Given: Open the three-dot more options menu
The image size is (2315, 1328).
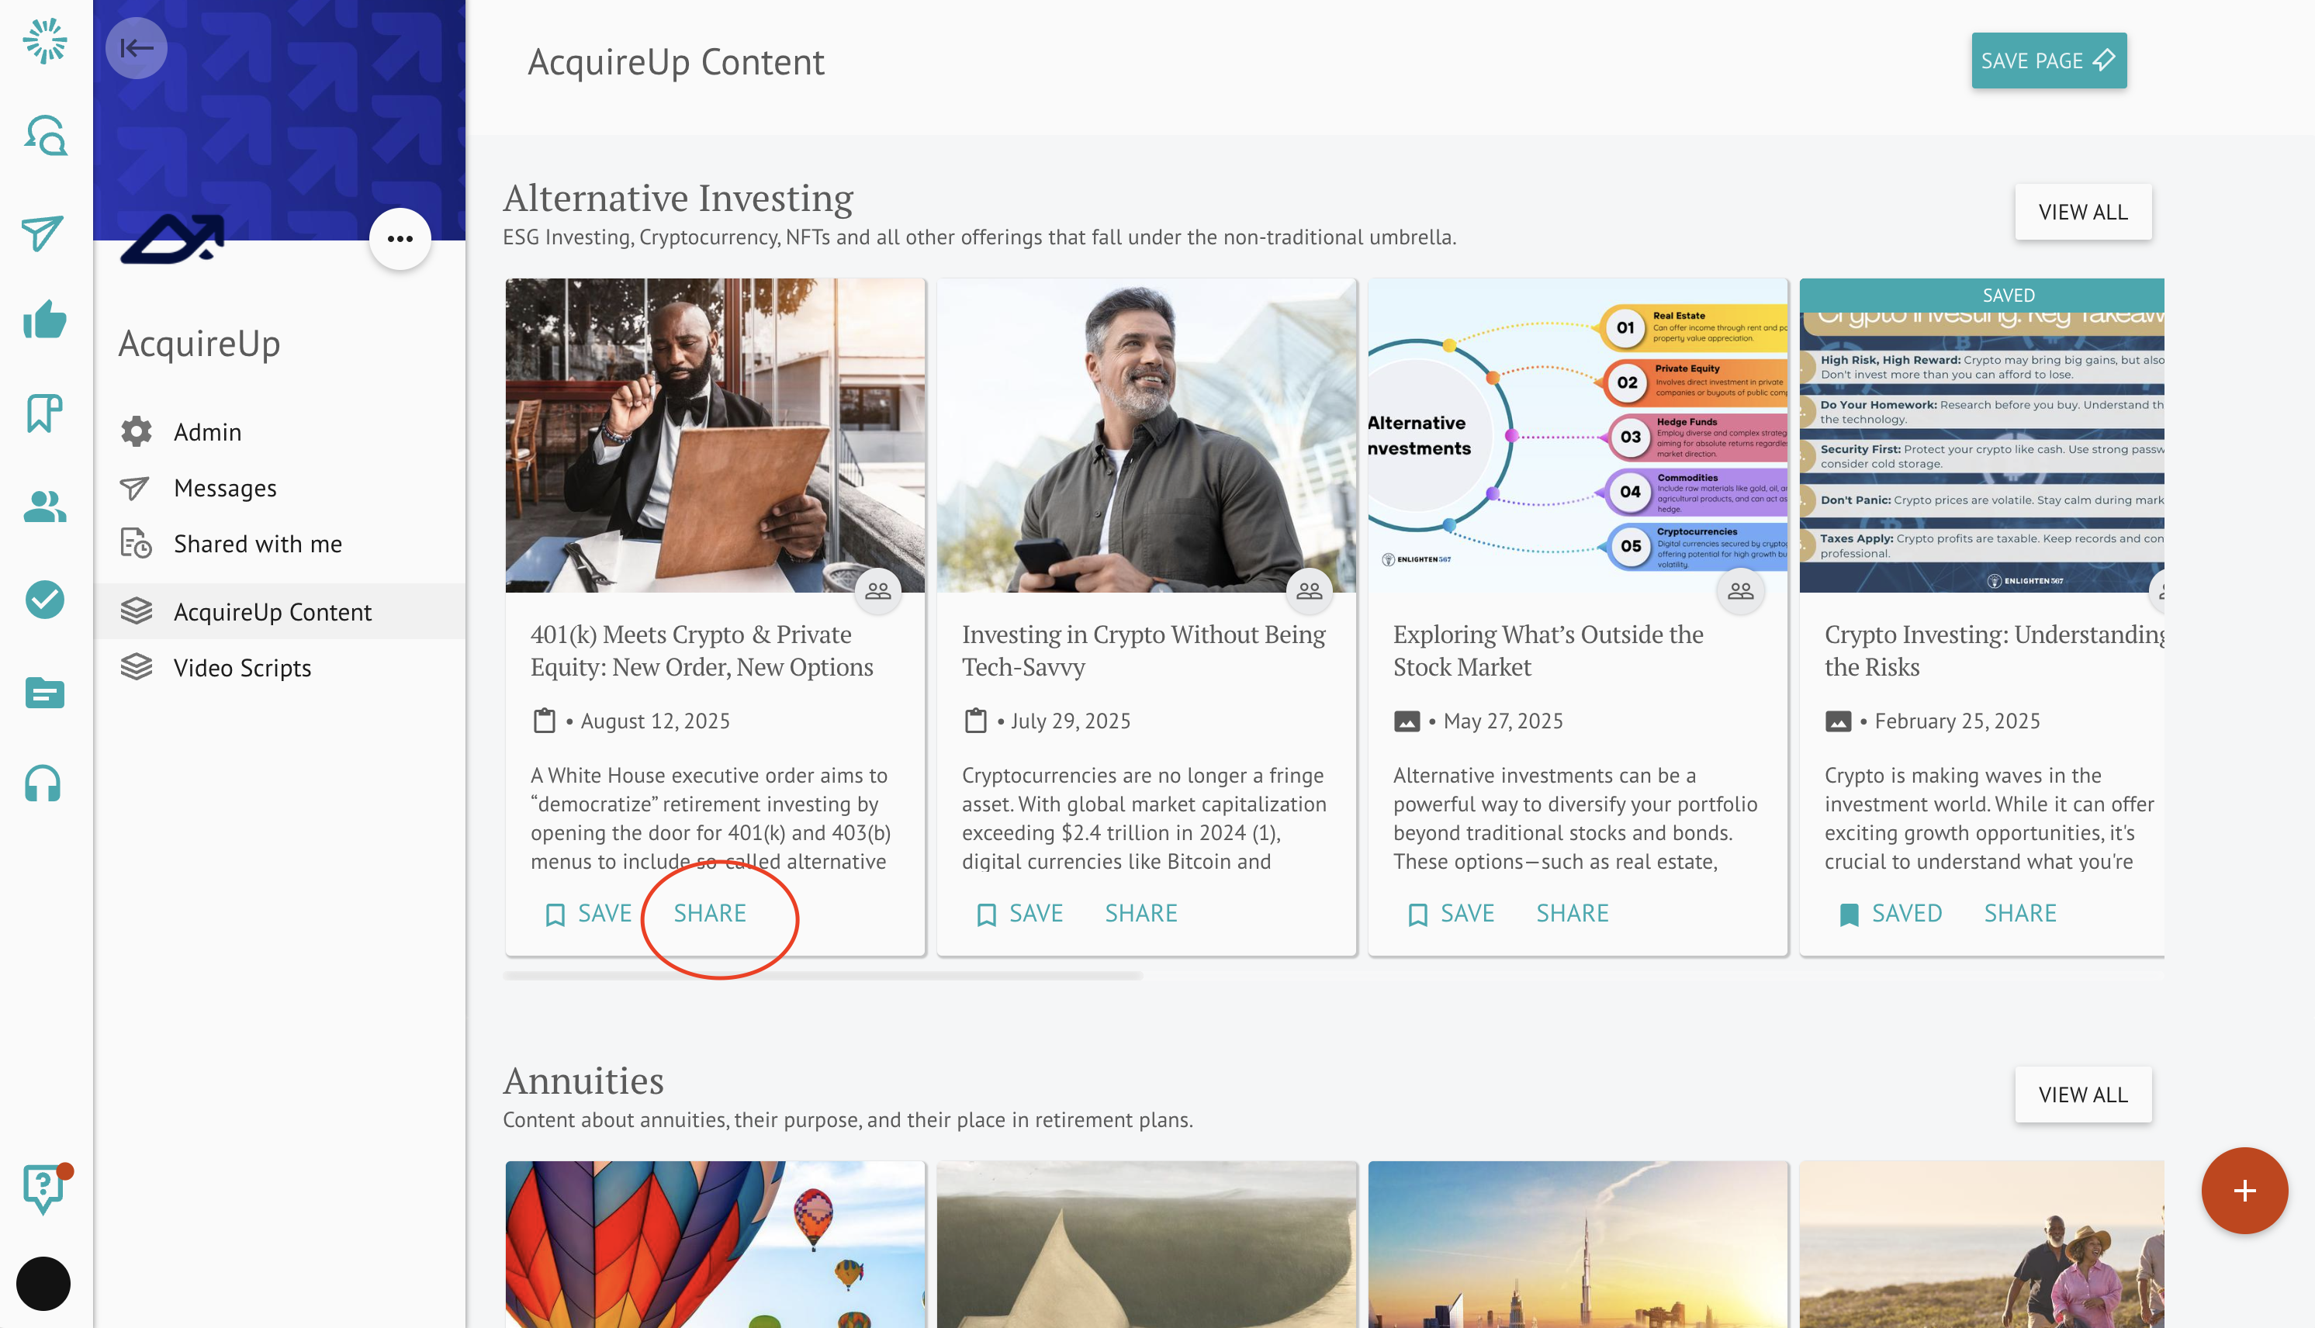Looking at the screenshot, I should 400,239.
